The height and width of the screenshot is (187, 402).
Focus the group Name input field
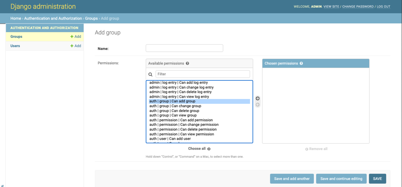184,48
